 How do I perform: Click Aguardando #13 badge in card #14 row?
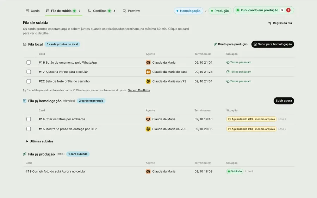[251, 119]
